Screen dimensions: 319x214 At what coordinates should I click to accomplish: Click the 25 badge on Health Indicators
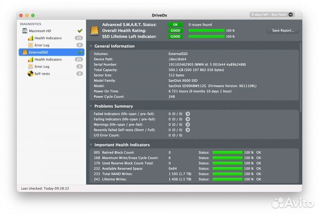79,60
